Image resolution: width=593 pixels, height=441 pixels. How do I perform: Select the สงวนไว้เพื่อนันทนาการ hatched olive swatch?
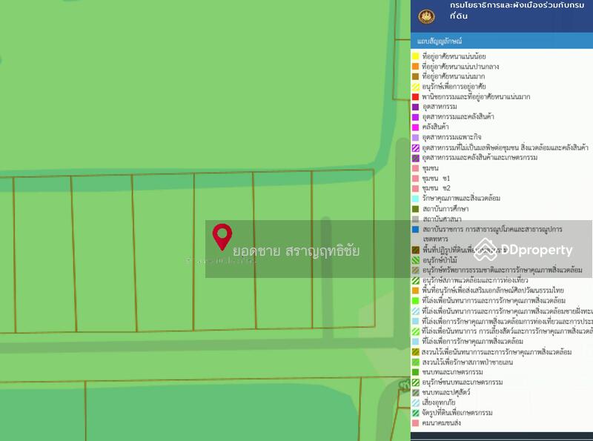(x=415, y=352)
